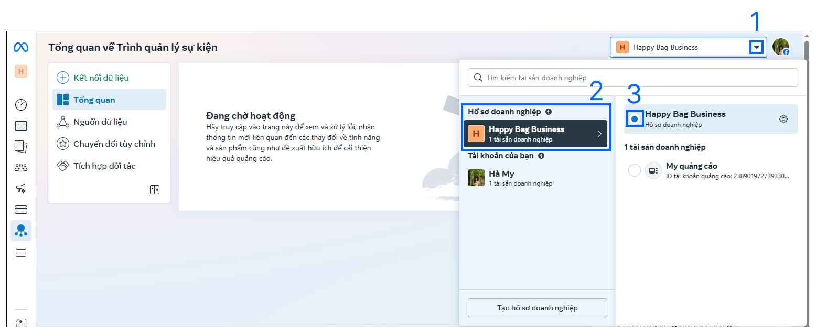
Task: Open the Nguồn dữ liệu menu item
Action: [100, 122]
